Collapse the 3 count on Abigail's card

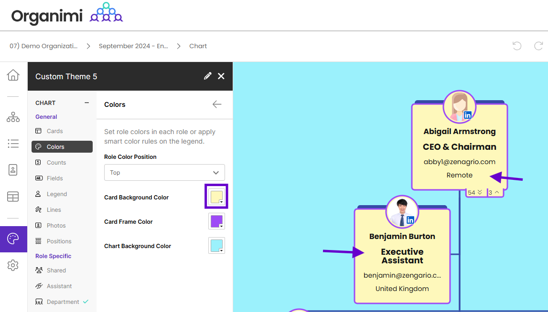coord(494,192)
